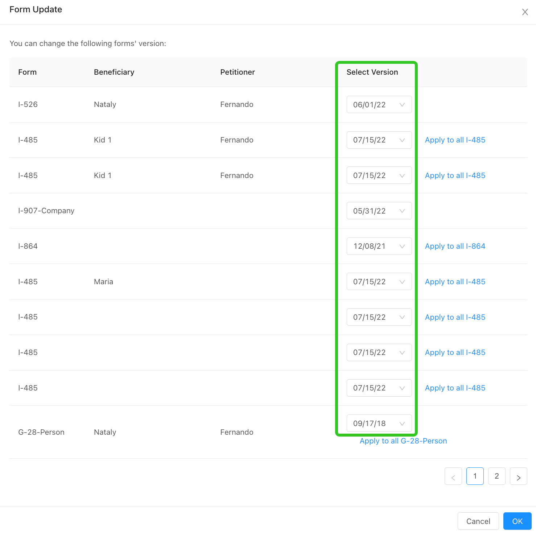The height and width of the screenshot is (533, 536).
Task: Open version dropdown for I-907-Company row
Action: pos(379,211)
